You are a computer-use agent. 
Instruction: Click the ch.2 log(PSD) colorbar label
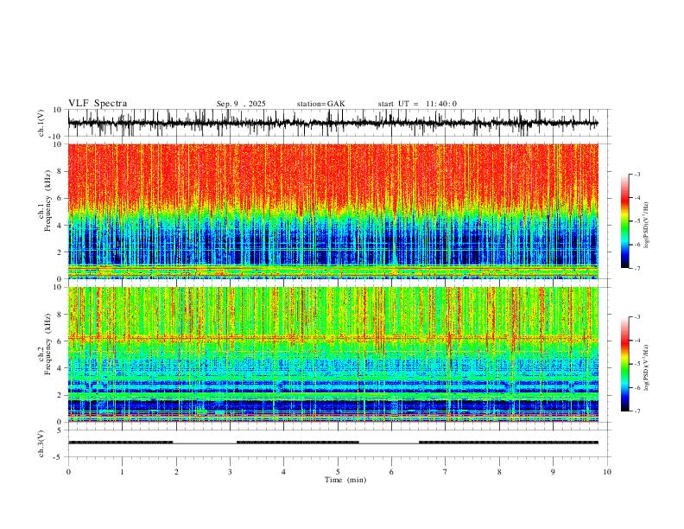point(647,368)
